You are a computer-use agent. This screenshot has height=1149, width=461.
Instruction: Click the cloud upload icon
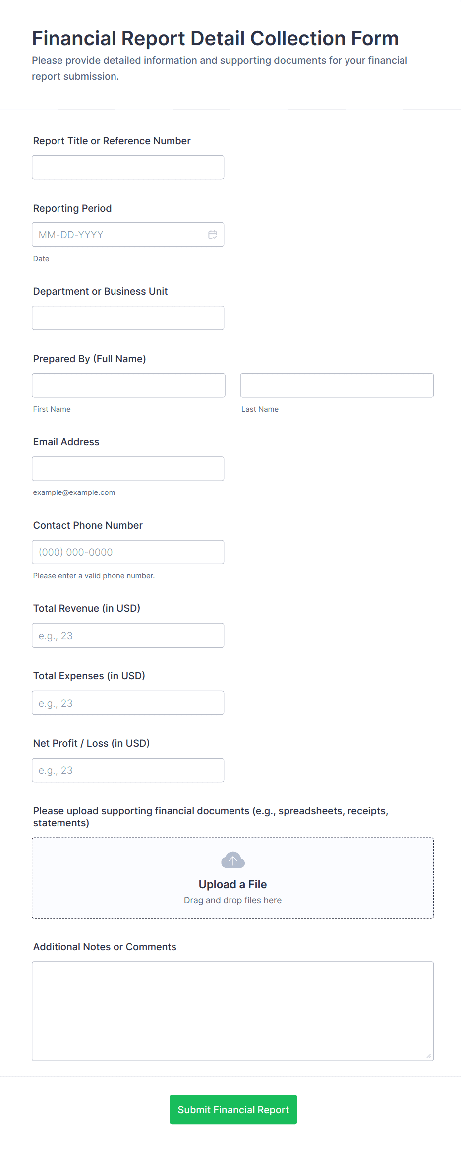pyautogui.click(x=232, y=860)
